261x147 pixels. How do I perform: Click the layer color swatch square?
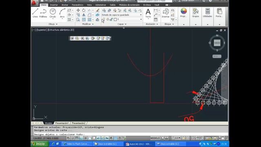(x=115, y=20)
